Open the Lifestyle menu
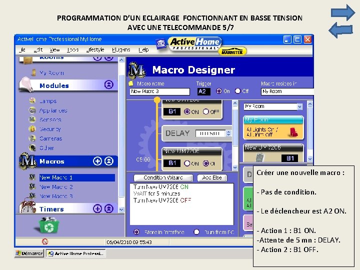 click(x=95, y=49)
